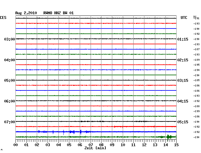Pick minute 14 on the time axis

(165, 145)
